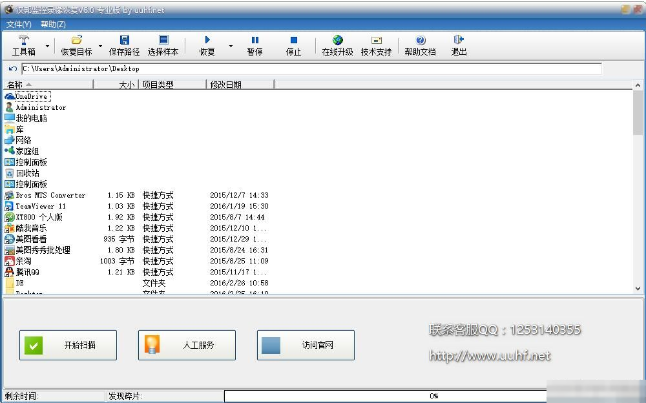Expand the 恢复 dropdown arrow
The height and width of the screenshot is (403, 646).
point(231,46)
